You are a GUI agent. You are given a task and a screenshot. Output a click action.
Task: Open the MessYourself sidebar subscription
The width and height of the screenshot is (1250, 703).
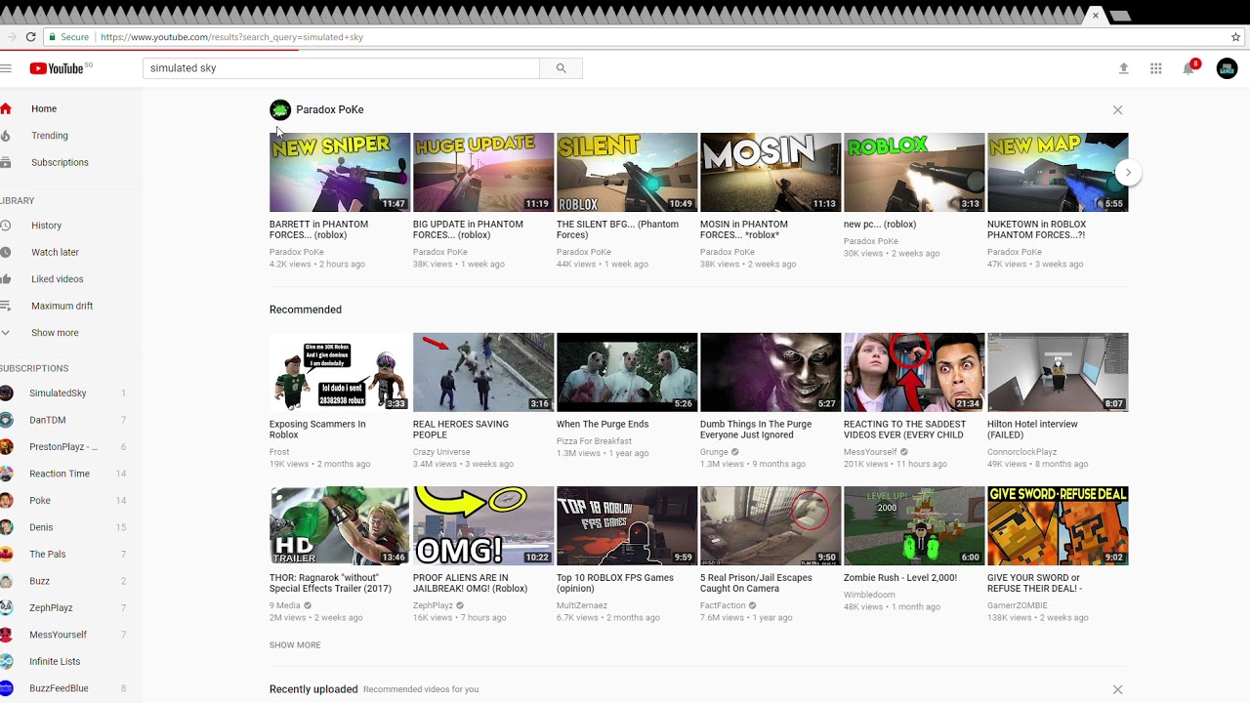point(58,635)
